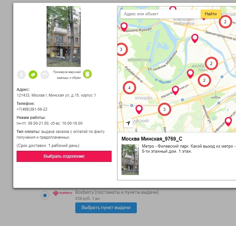The width and height of the screenshot is (236, 226).
Task: Click the green envelope cash payment icon
Action: pyautogui.click(x=33, y=74)
